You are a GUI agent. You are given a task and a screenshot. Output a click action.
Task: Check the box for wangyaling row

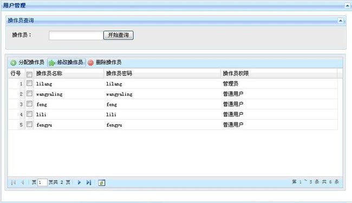coord(29,93)
